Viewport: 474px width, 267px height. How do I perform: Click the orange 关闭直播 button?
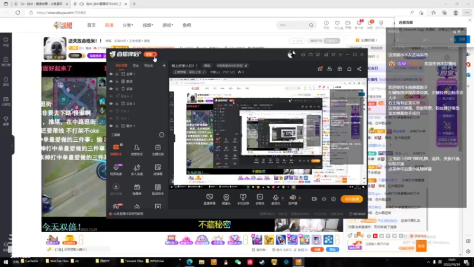click(351, 199)
